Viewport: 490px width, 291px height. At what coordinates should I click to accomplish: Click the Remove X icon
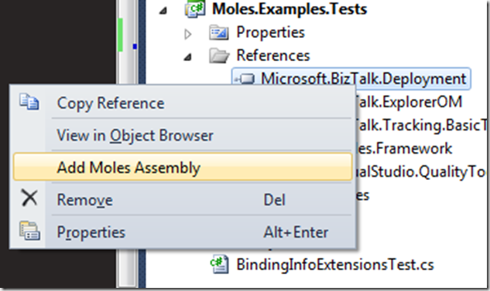(x=29, y=198)
